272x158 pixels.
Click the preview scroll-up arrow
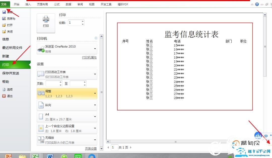click(x=265, y=15)
